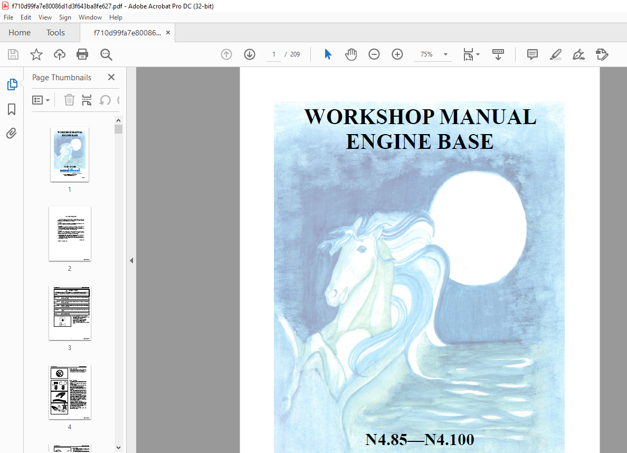Screen dimensions: 627x453
Task: Open the File menu
Action: [8, 17]
